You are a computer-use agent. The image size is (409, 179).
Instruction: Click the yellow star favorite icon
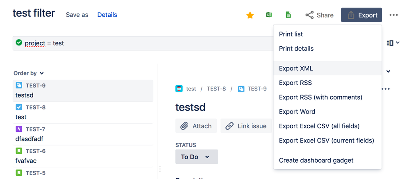coord(250,16)
